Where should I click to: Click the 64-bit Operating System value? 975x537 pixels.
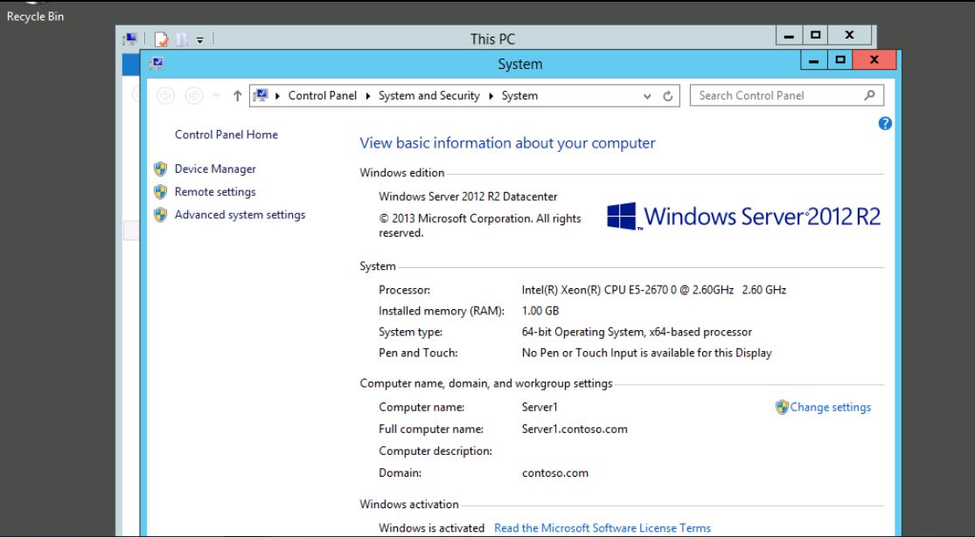coord(637,332)
